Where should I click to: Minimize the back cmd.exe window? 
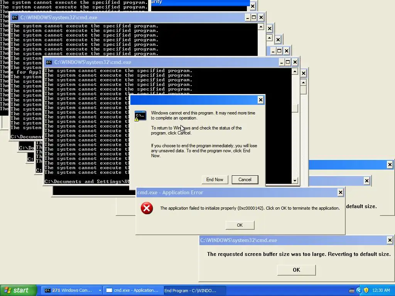click(x=247, y=17)
